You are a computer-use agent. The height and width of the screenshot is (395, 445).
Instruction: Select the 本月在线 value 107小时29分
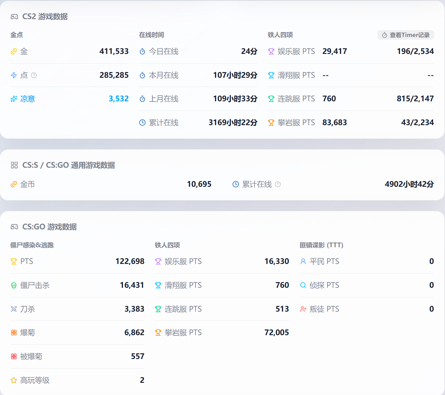tap(235, 75)
